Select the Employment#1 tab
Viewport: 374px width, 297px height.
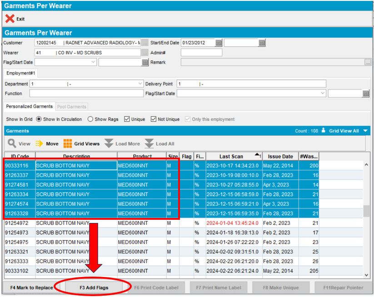tap(21, 73)
